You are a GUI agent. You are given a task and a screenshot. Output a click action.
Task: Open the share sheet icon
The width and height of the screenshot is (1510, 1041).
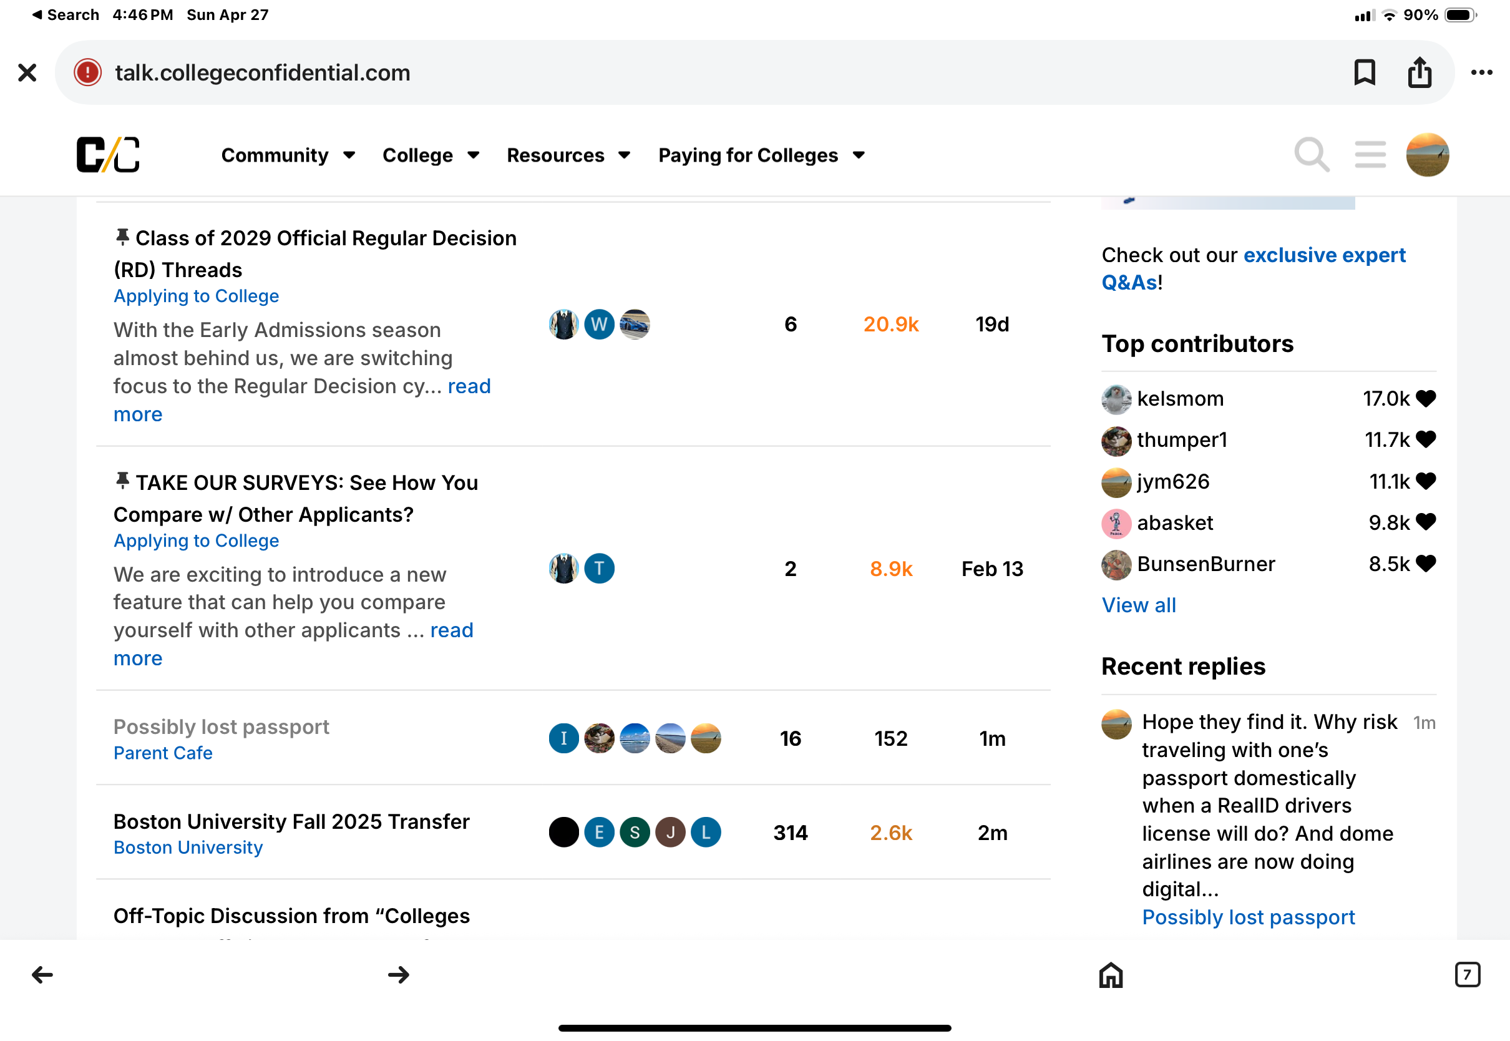click(x=1420, y=72)
